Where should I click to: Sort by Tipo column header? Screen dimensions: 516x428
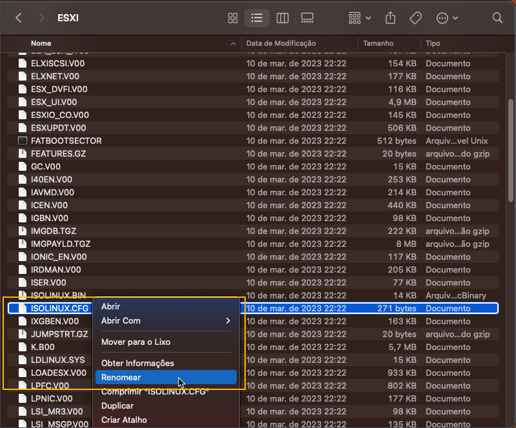point(433,43)
